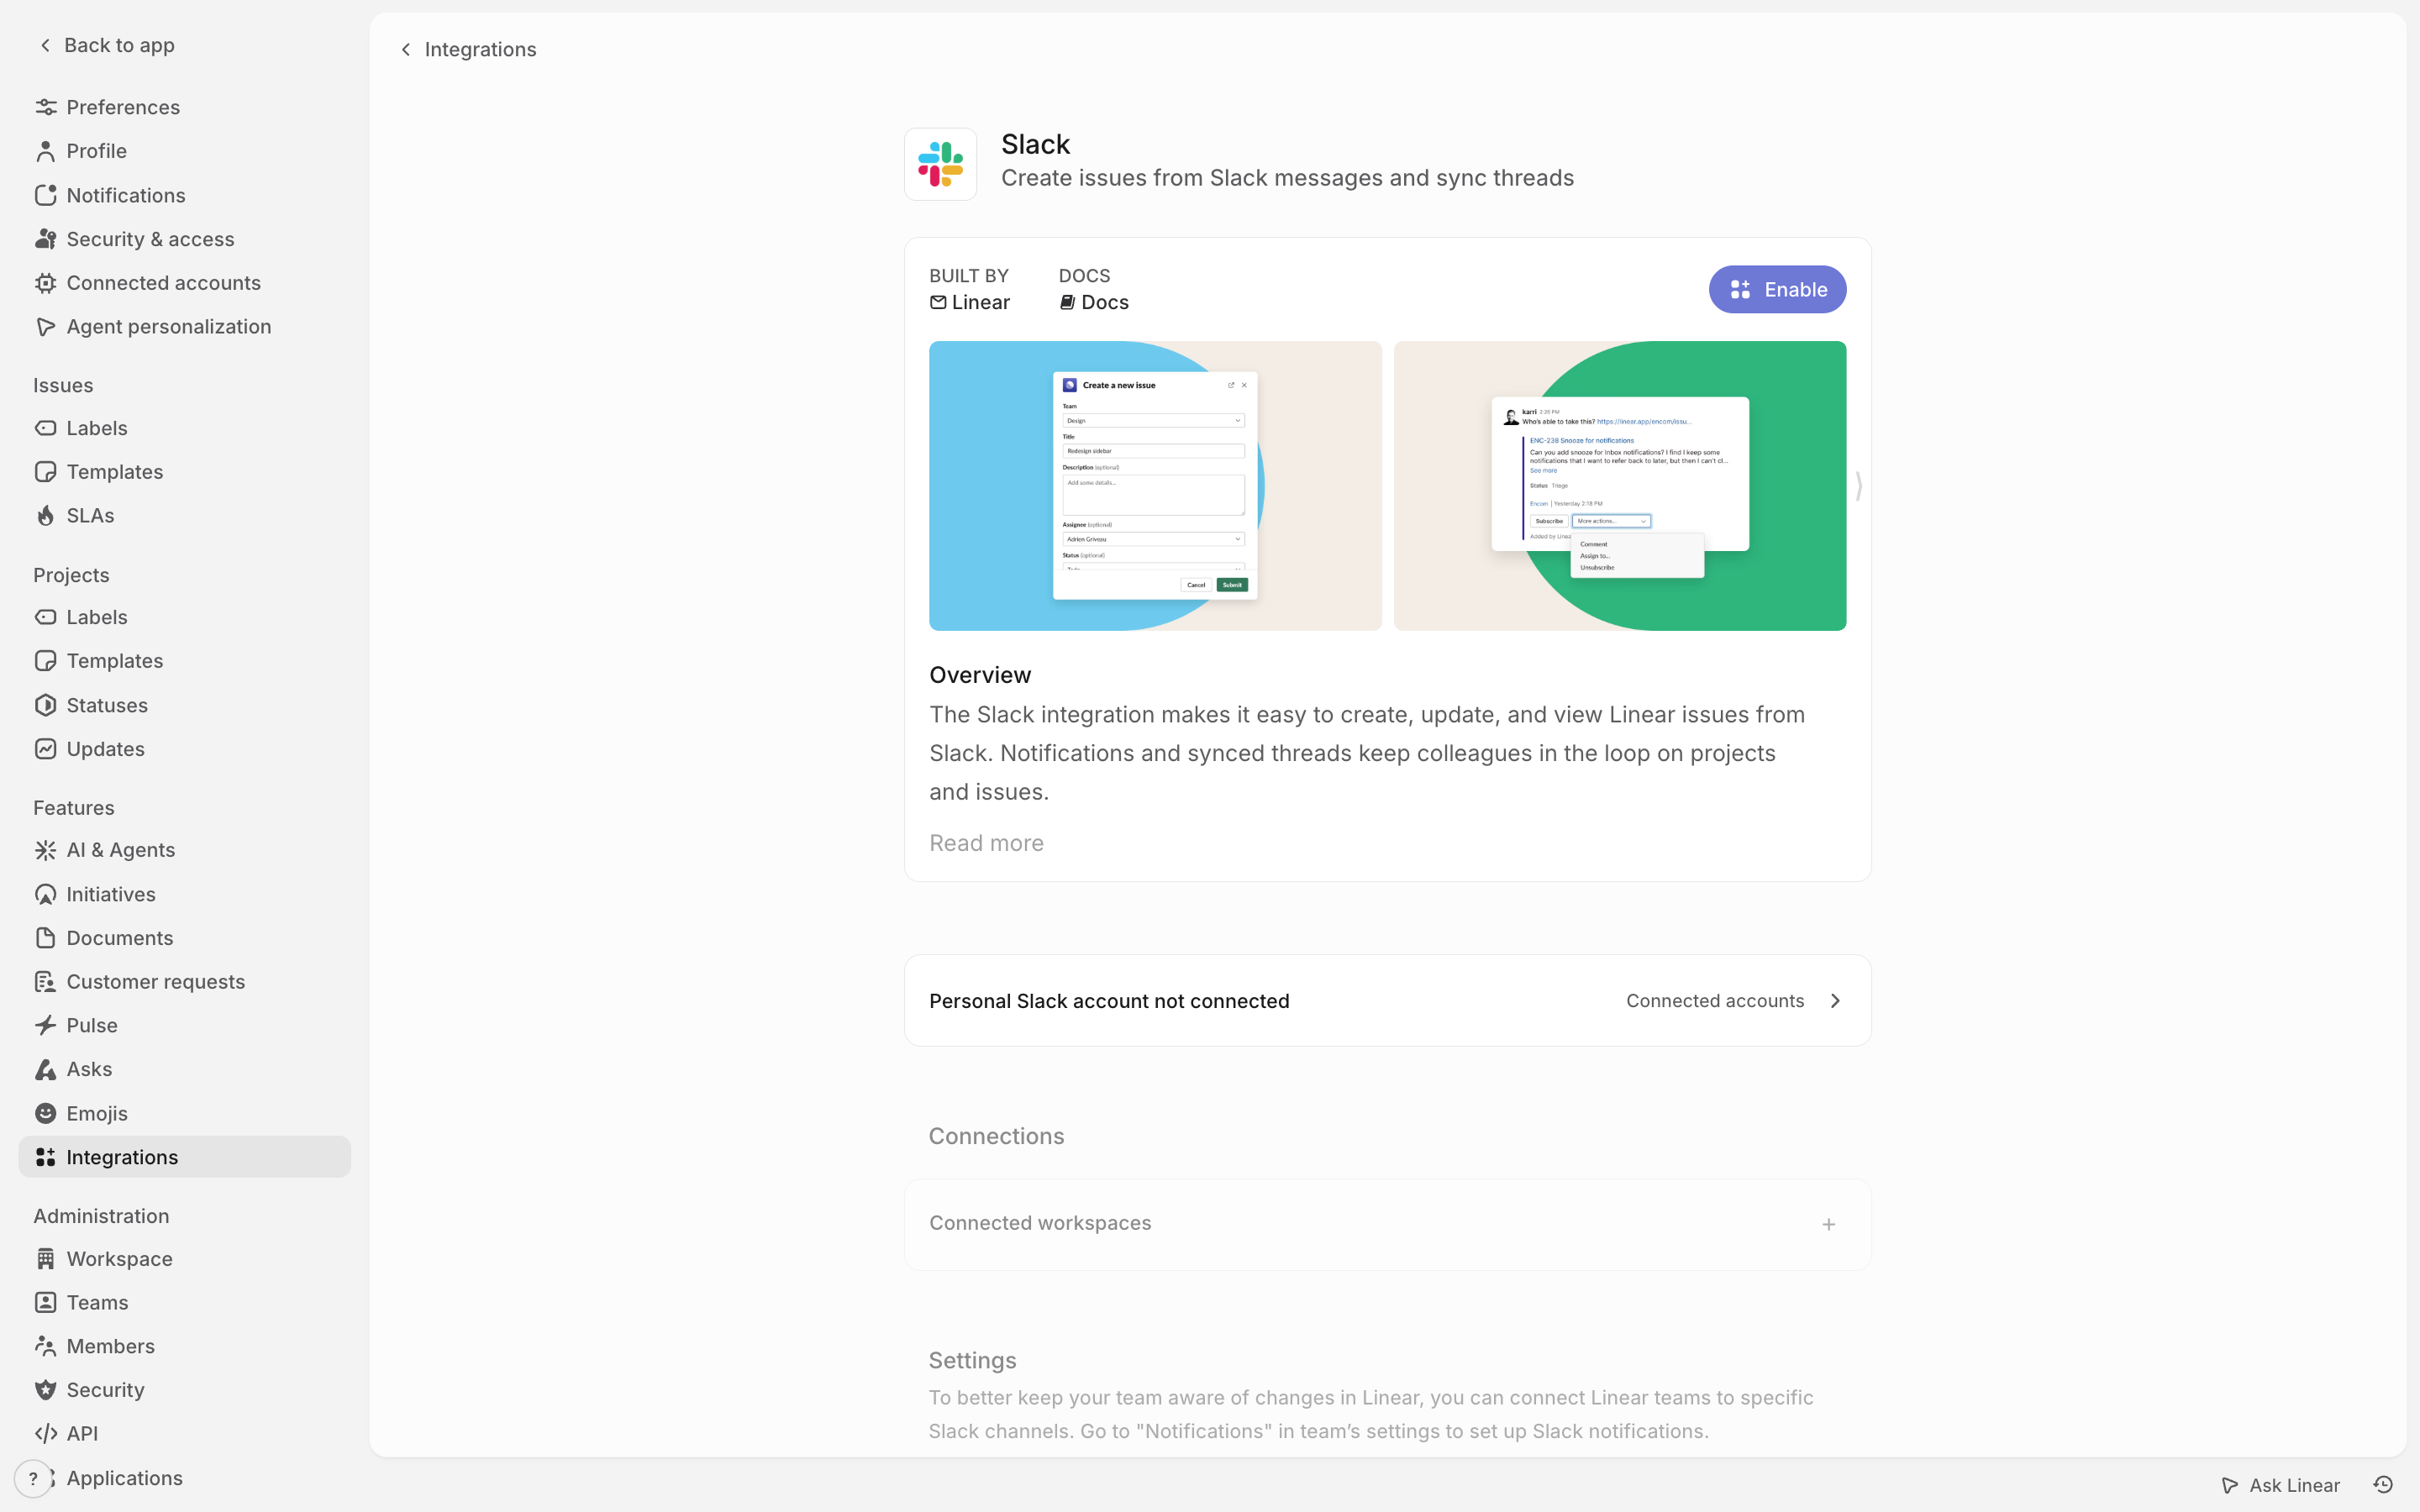Screen dimensions: 2420x1512
Task: Open the Applications settings item
Action: (x=185, y=1478)
